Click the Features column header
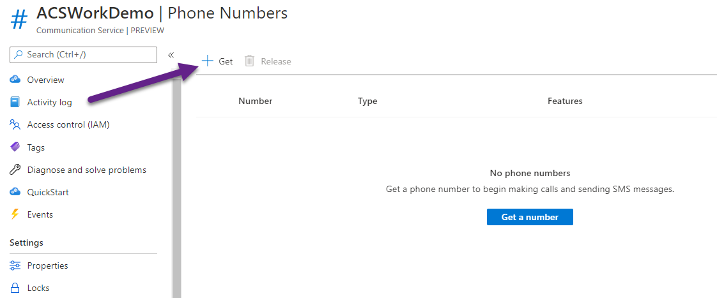Screen dimensions: 717x298 point(565,101)
